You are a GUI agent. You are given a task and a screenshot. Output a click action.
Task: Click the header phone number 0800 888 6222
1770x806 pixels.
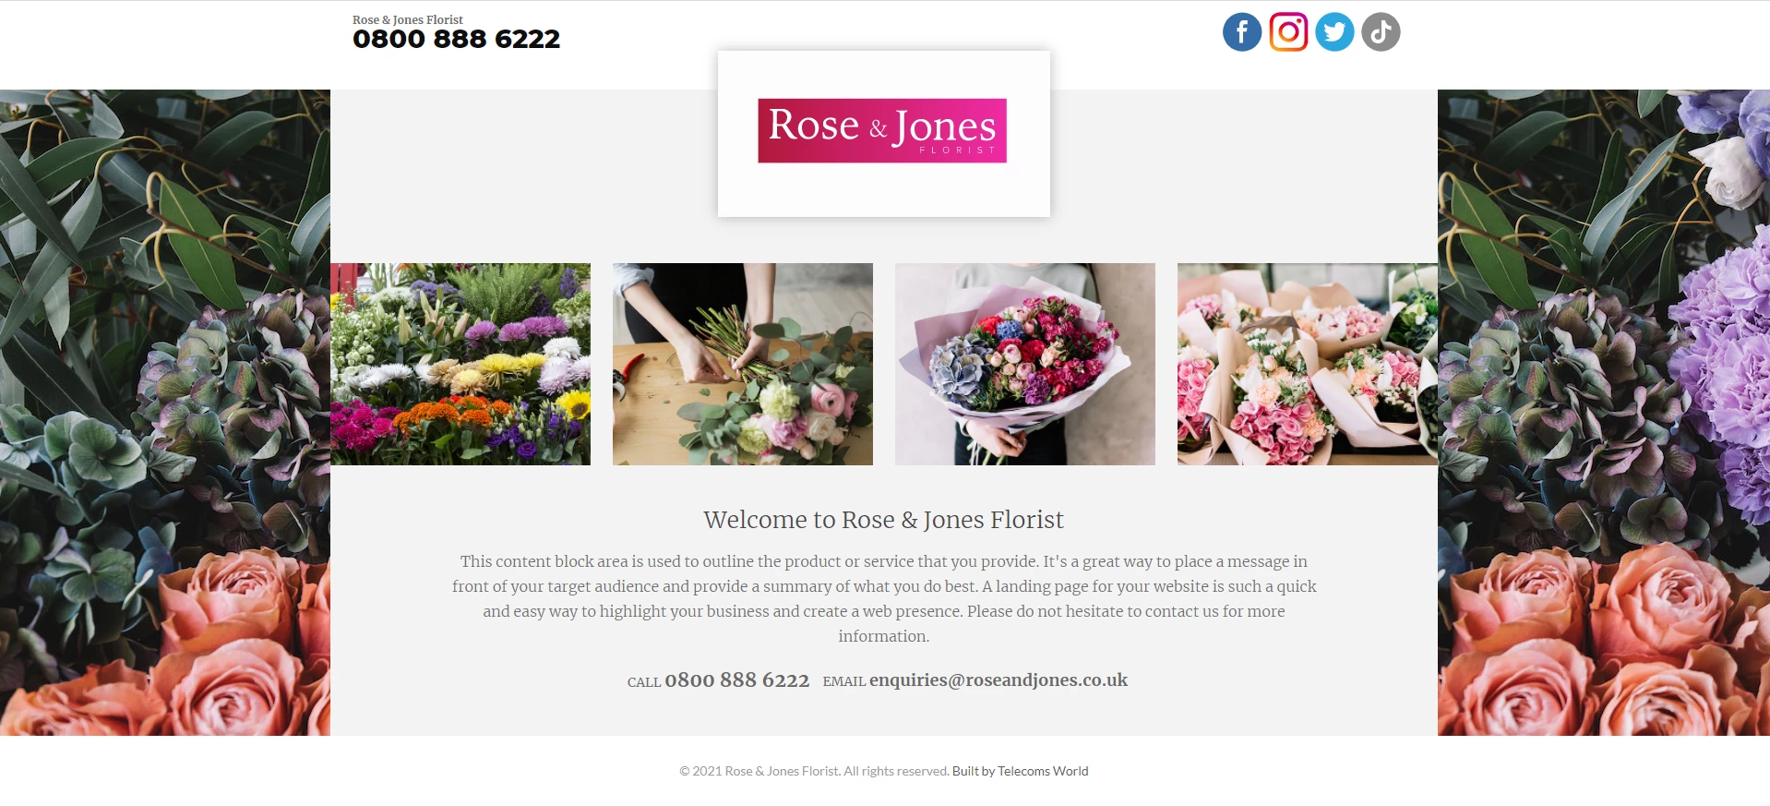pyautogui.click(x=456, y=39)
